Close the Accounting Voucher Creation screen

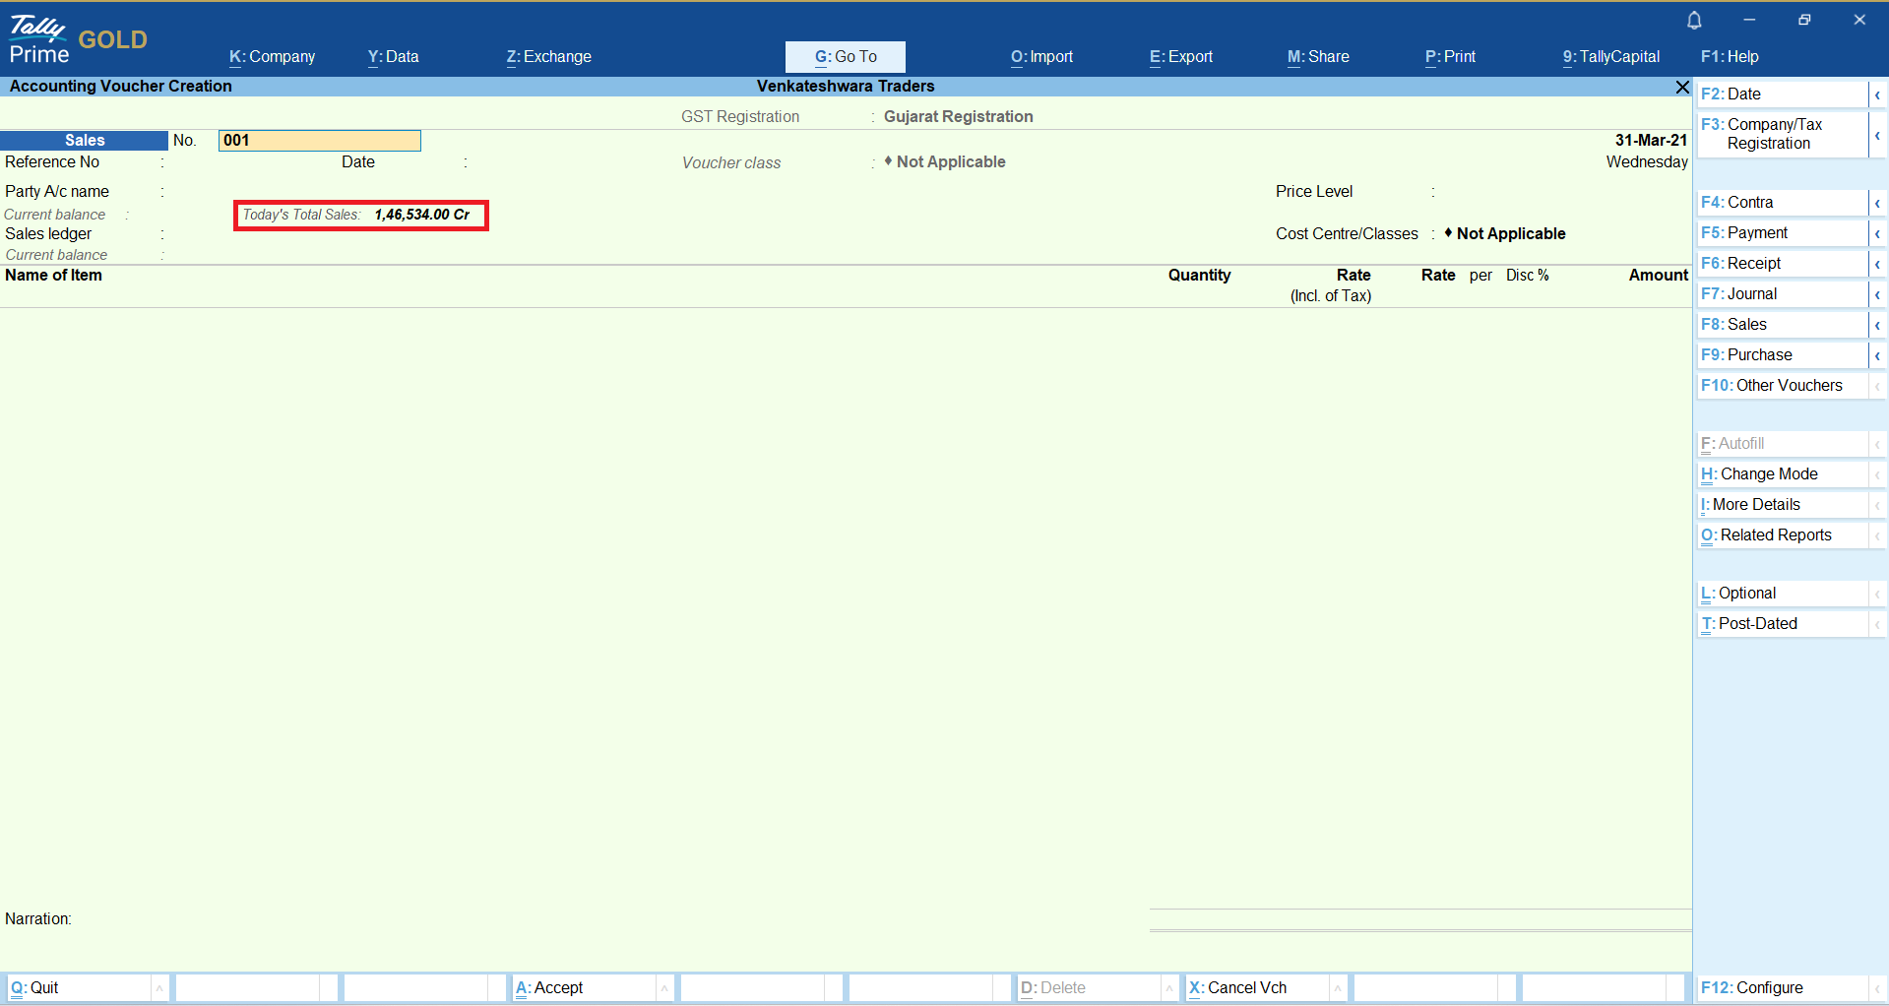click(x=1682, y=88)
